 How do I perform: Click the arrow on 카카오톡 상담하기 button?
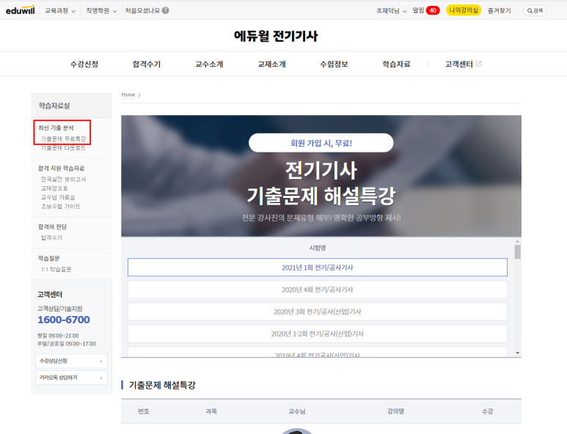(x=101, y=378)
